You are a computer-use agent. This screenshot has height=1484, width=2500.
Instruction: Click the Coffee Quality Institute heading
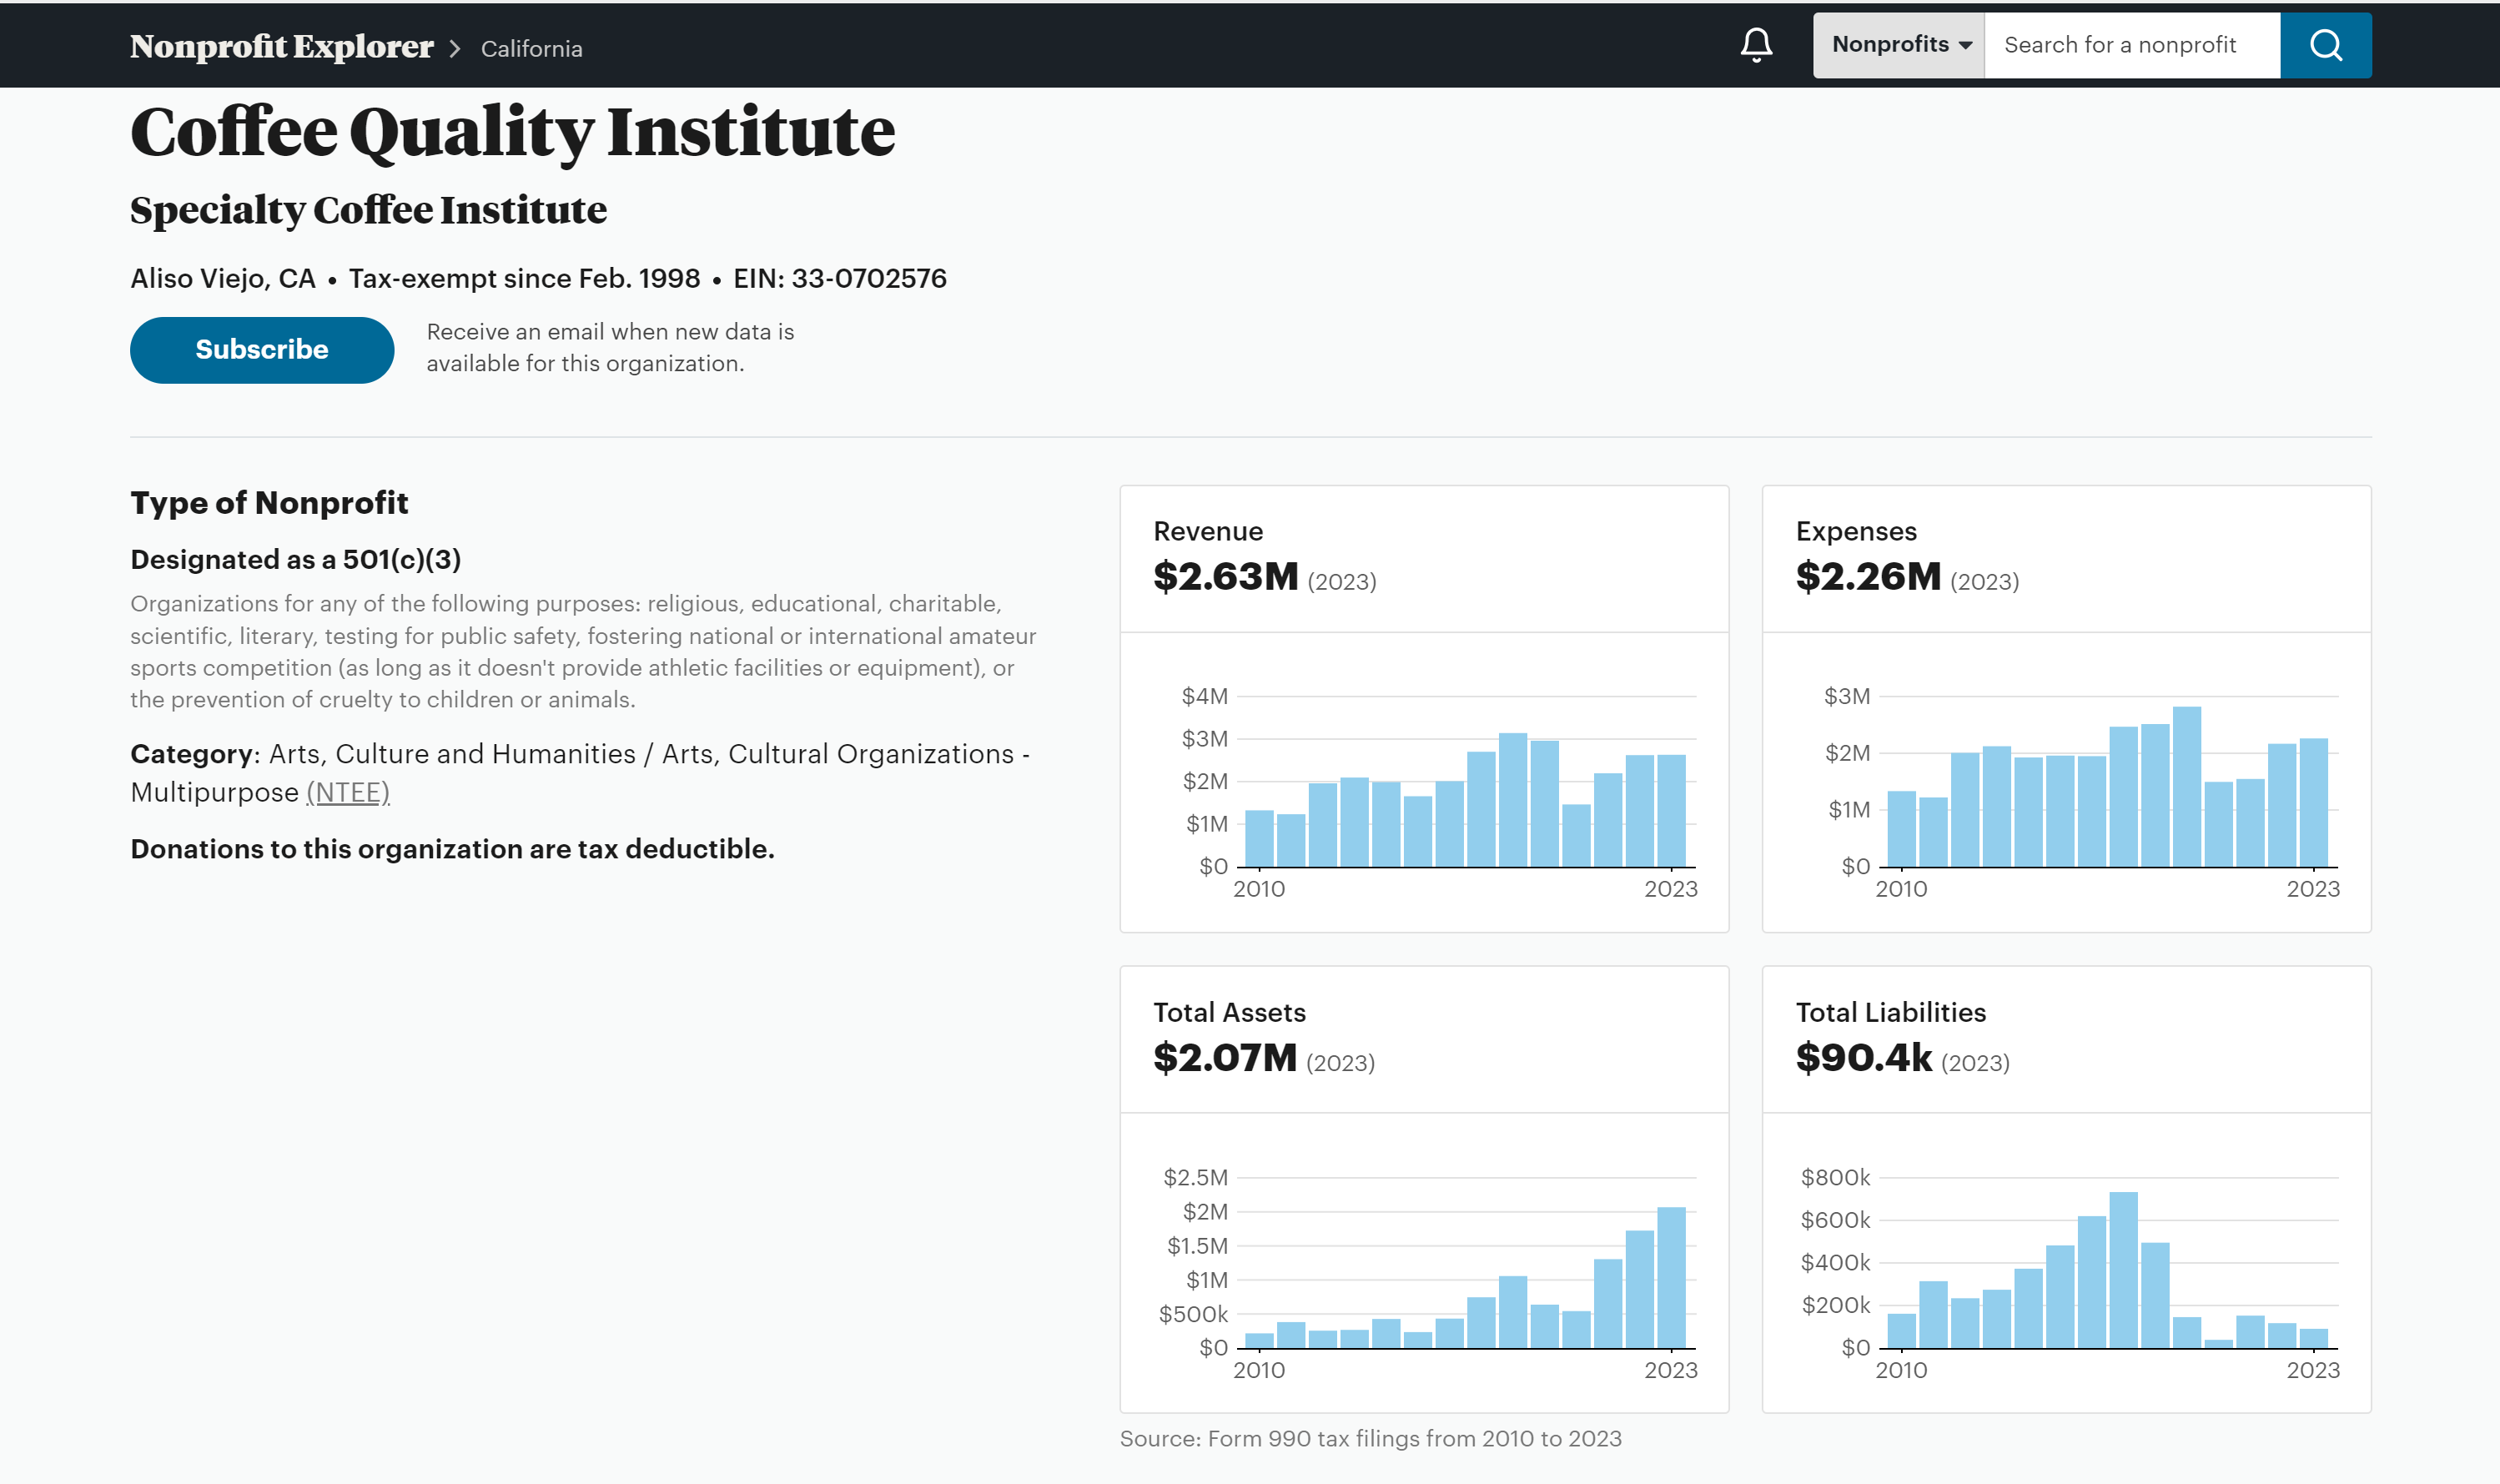(x=512, y=132)
